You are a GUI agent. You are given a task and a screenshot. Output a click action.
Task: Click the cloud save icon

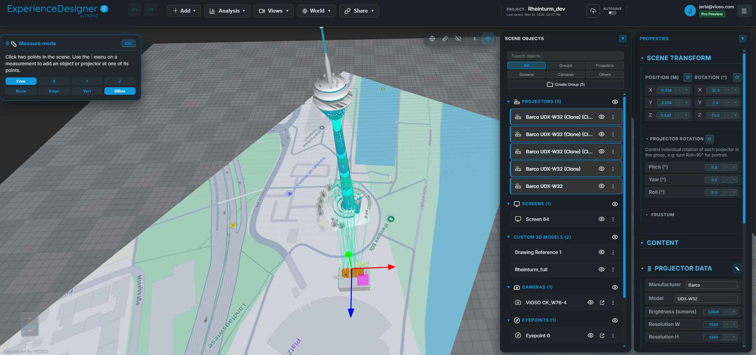click(x=593, y=11)
